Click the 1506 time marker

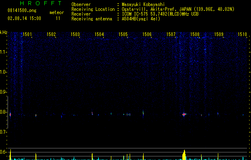click(147, 34)
